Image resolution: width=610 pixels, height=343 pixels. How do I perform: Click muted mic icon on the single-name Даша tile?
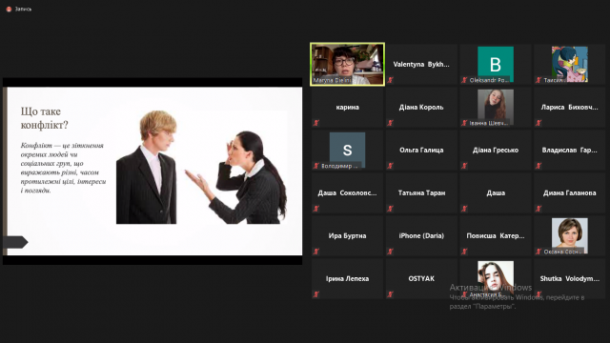coord(464,209)
